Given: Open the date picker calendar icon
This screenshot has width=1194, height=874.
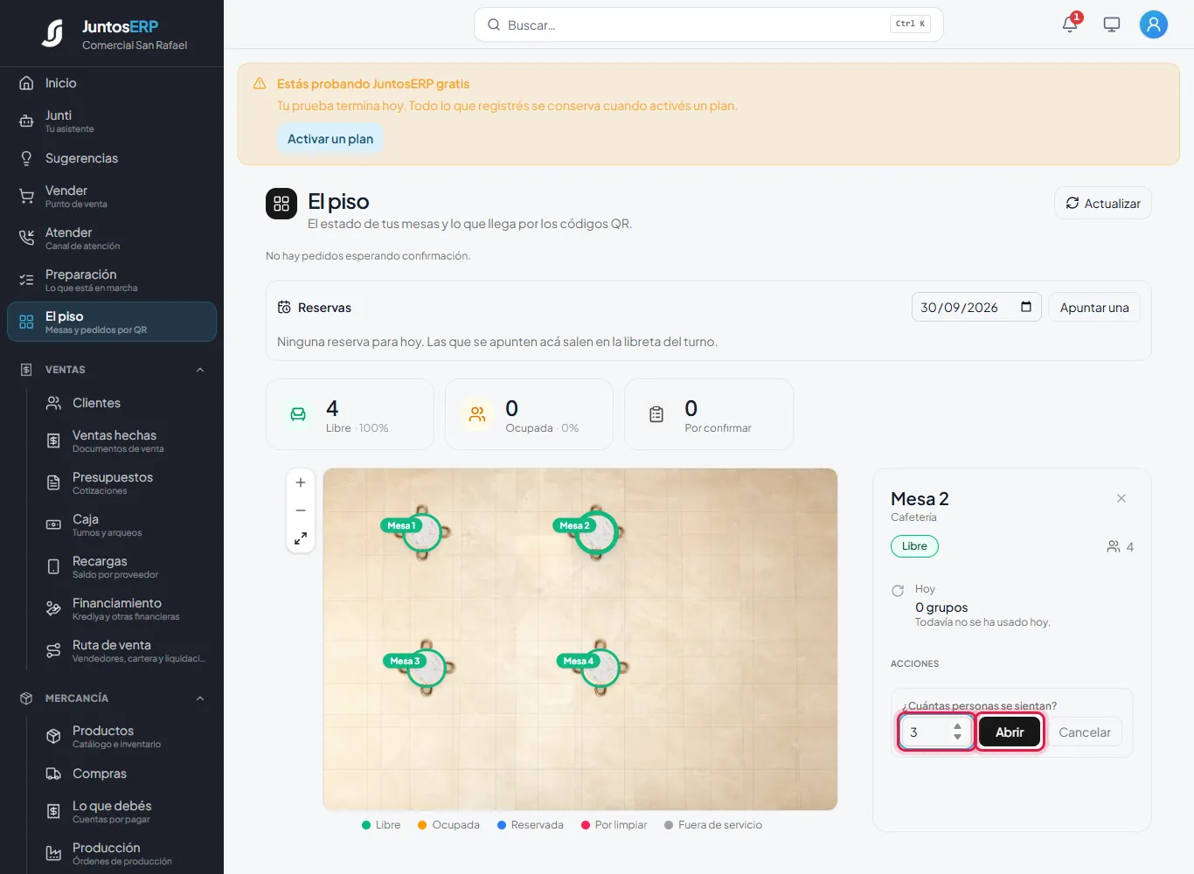Looking at the screenshot, I should [1026, 307].
